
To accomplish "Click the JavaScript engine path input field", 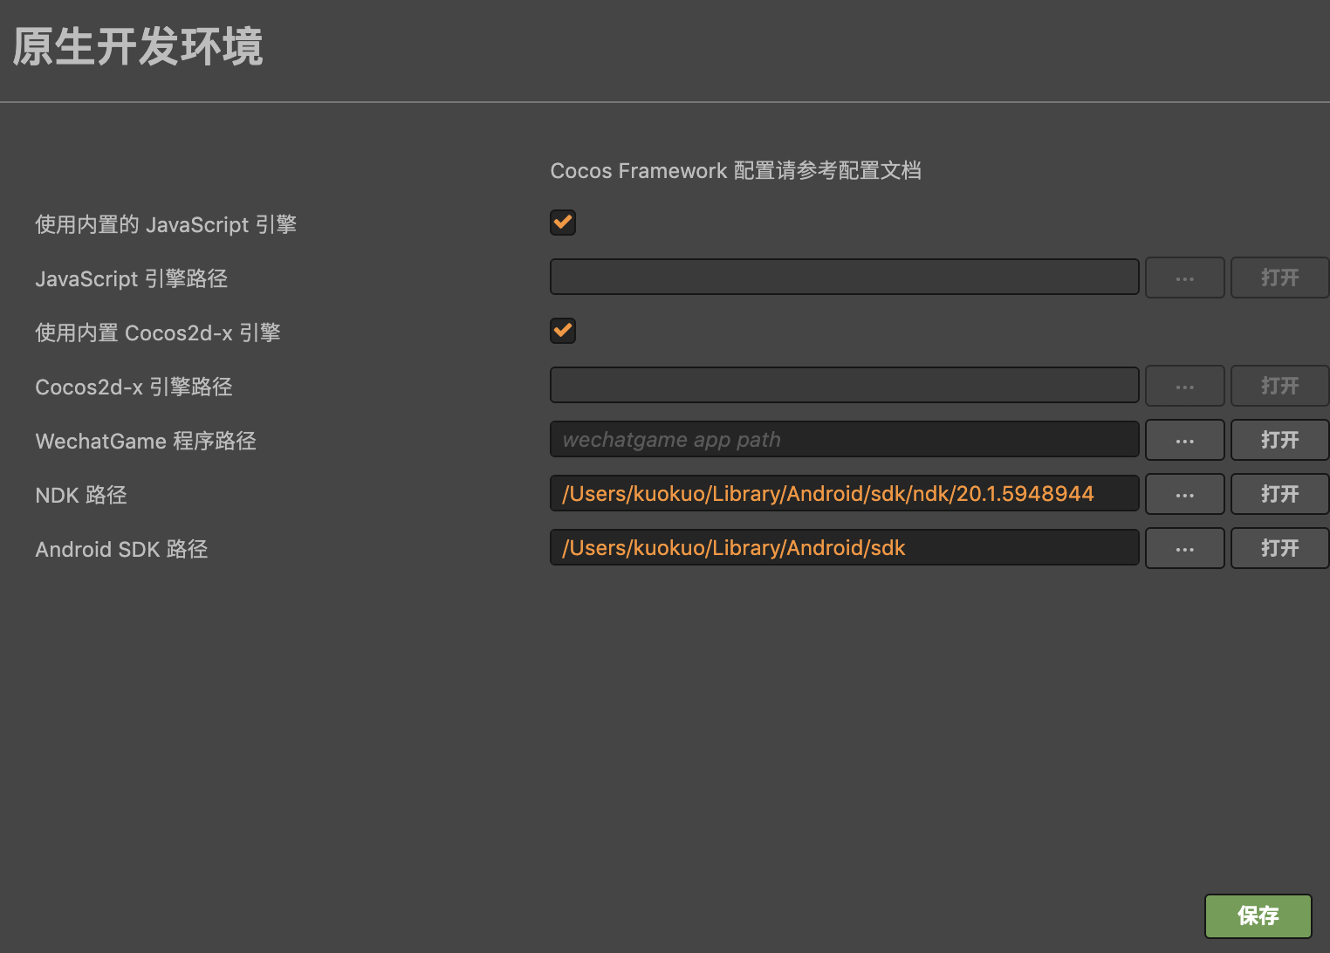I will [844, 278].
